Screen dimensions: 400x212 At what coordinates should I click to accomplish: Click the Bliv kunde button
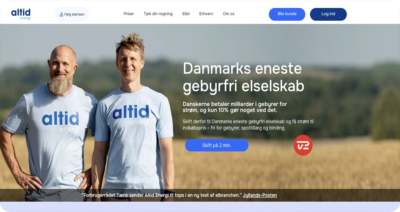point(287,14)
